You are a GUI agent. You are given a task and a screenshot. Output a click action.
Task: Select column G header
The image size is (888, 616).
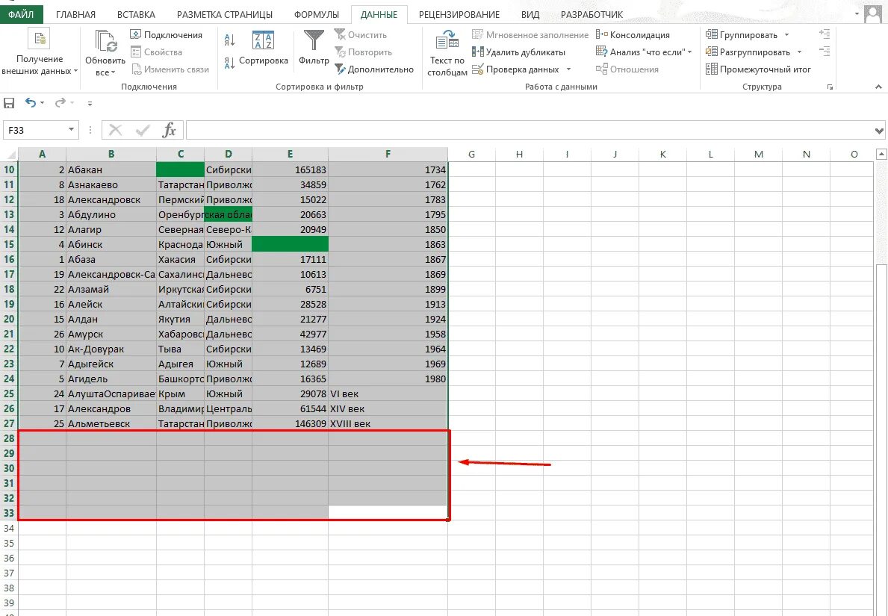pyautogui.click(x=471, y=154)
